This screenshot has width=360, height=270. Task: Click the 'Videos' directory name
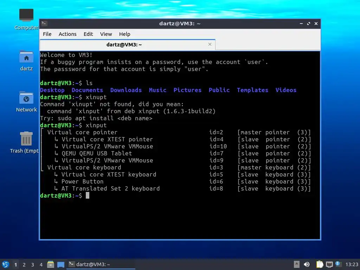point(286,90)
